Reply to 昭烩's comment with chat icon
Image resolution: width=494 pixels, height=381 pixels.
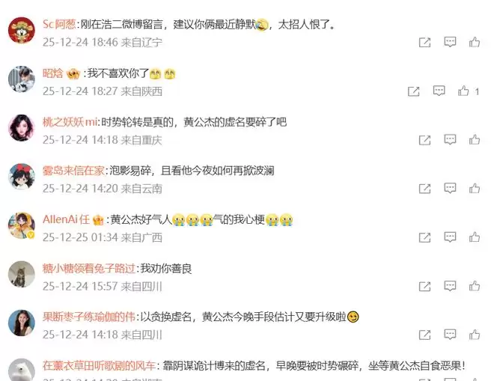tap(439, 91)
